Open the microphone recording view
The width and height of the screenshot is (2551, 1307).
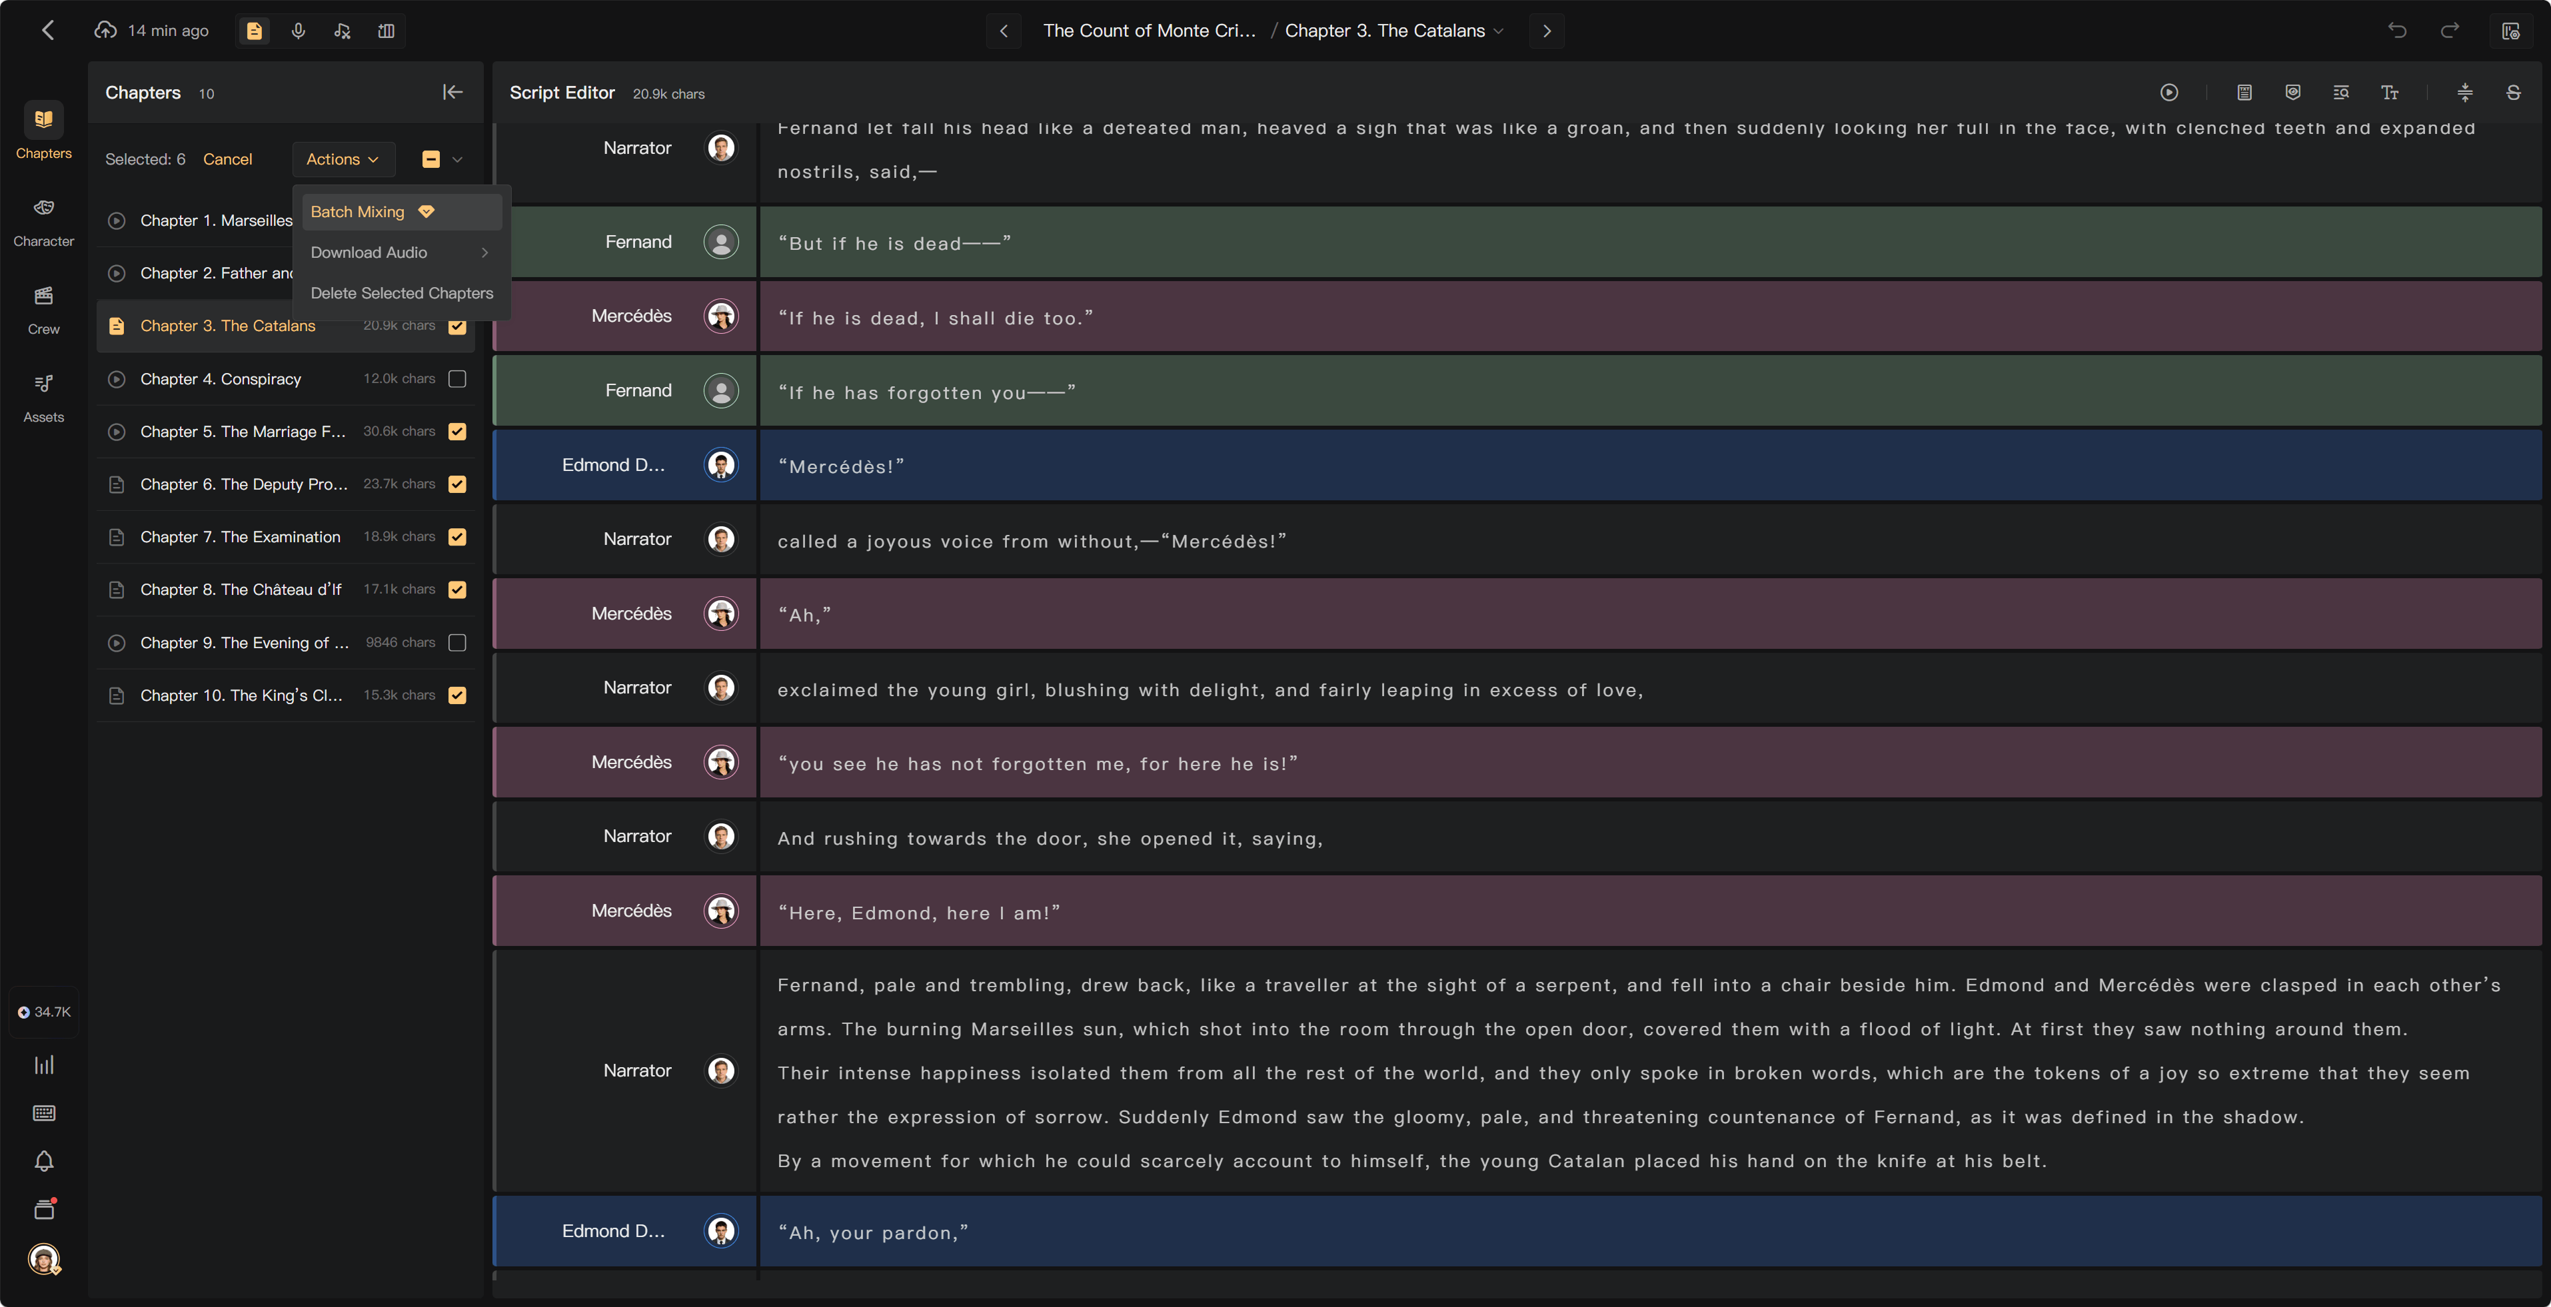pyautogui.click(x=298, y=31)
